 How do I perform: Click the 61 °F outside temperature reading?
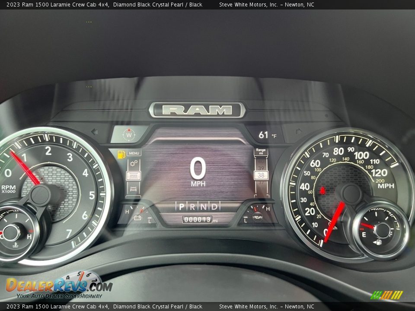(x=267, y=135)
